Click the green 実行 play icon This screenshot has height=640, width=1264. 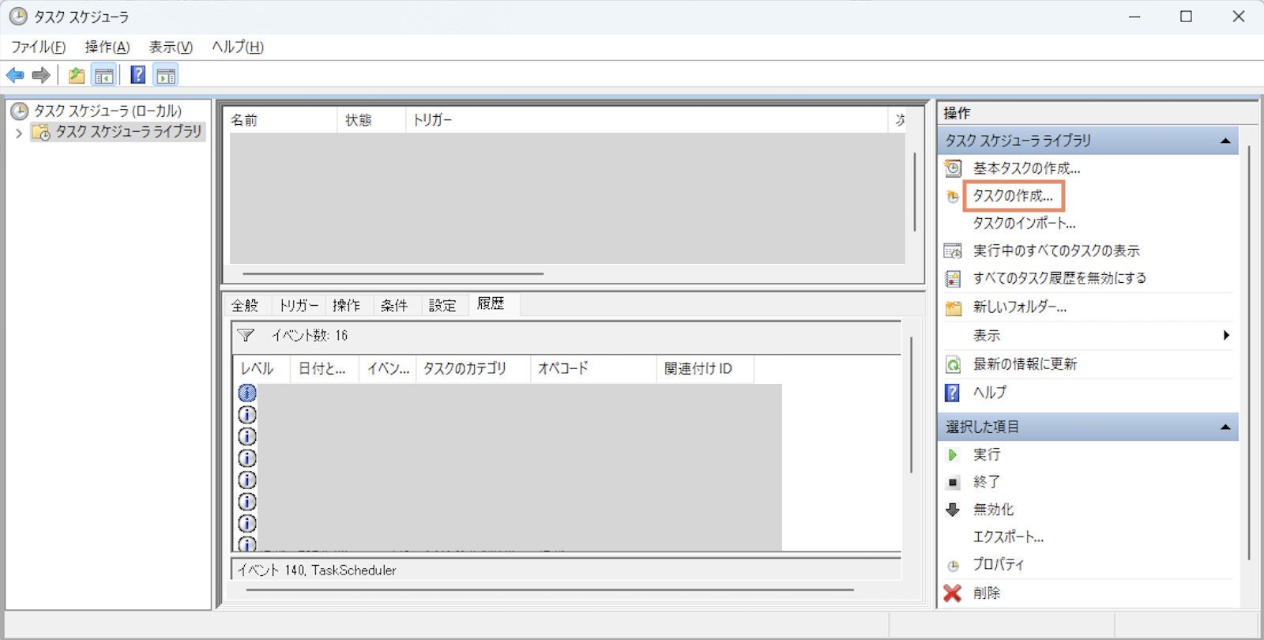[x=953, y=454]
